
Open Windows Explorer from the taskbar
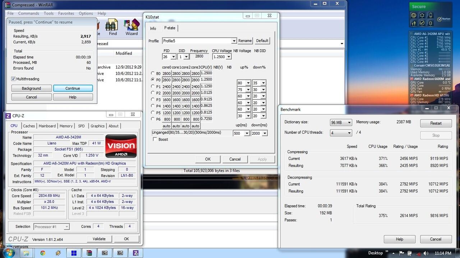click(26, 253)
